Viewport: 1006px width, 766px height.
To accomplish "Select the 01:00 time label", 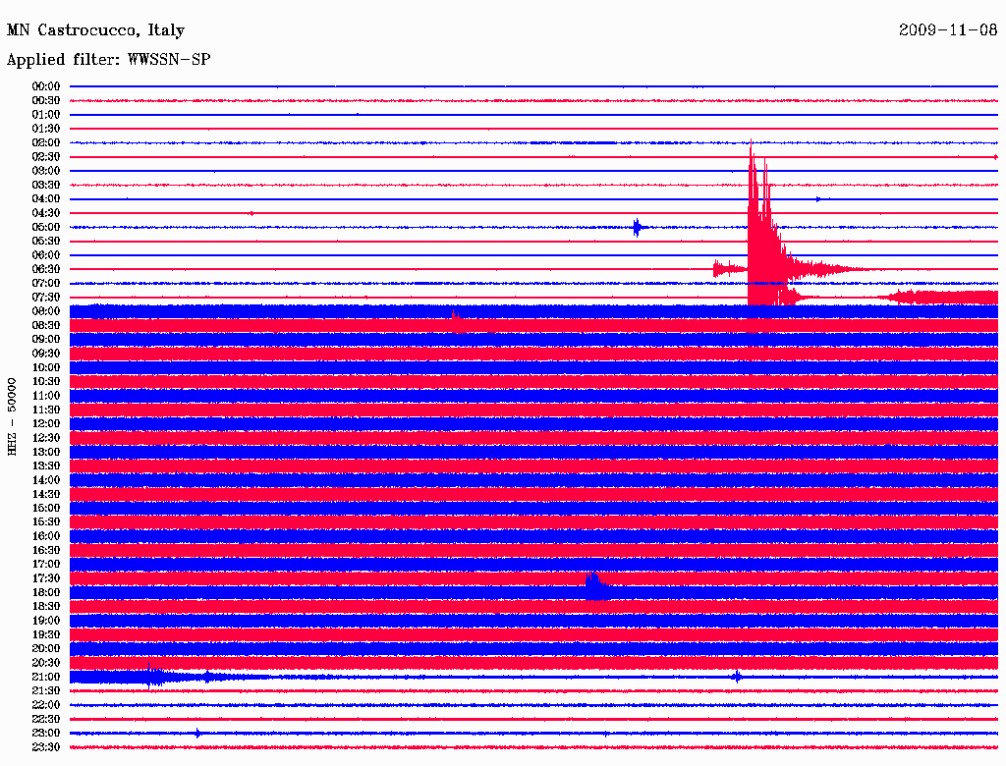I will 46,114.
